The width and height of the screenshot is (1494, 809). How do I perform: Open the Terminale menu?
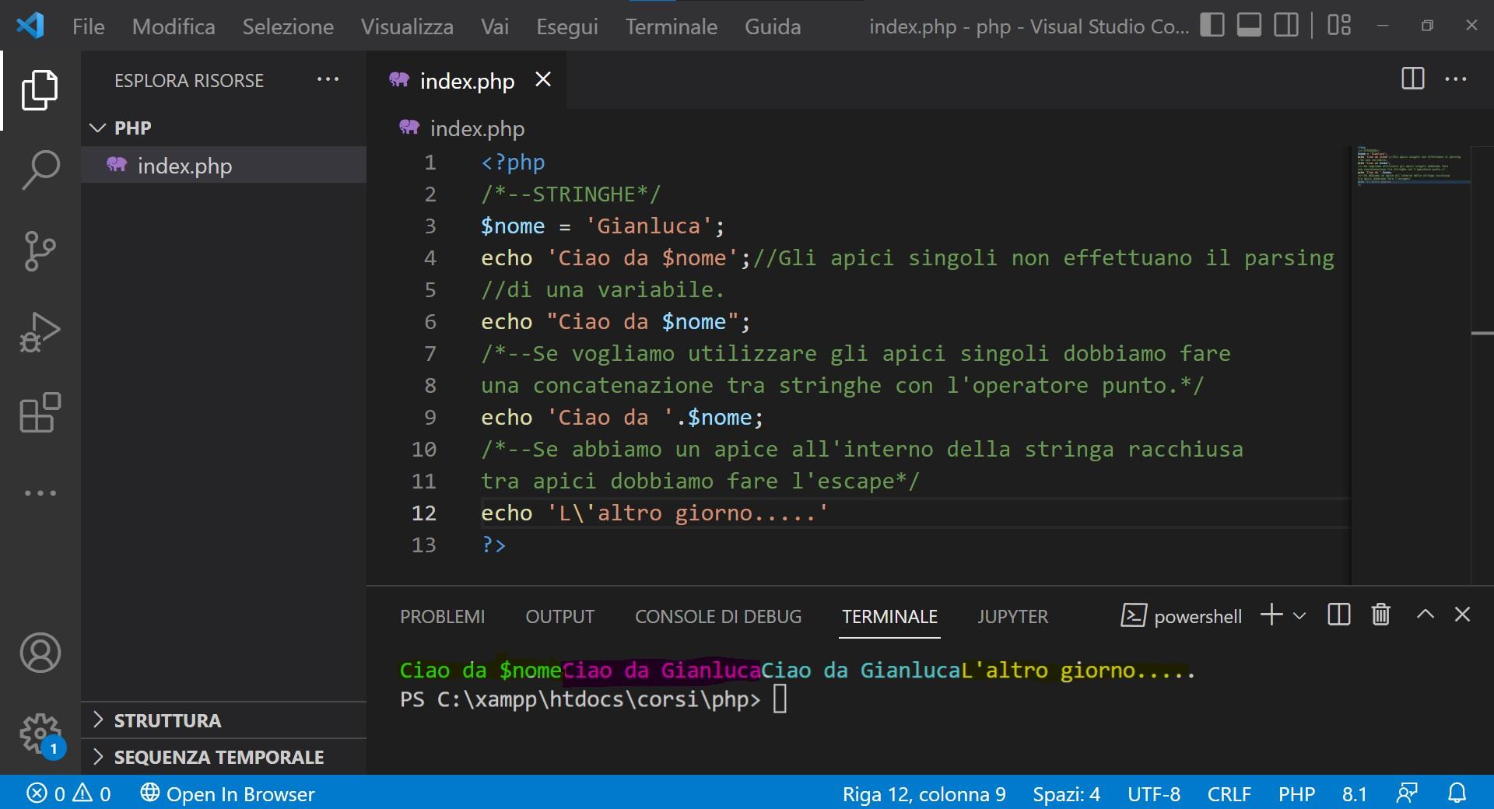pos(672,26)
